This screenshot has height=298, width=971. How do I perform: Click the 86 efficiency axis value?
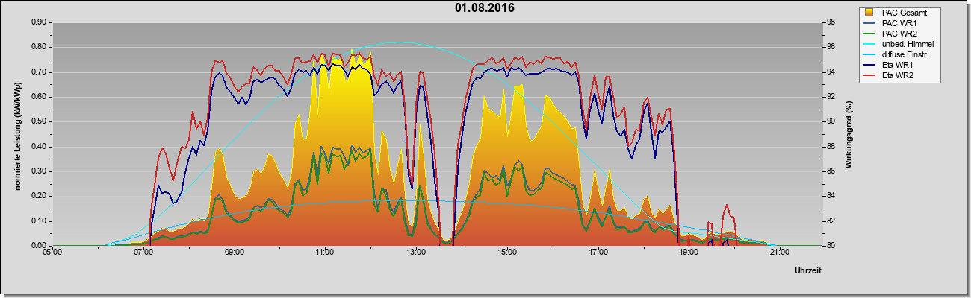pyautogui.click(x=831, y=171)
